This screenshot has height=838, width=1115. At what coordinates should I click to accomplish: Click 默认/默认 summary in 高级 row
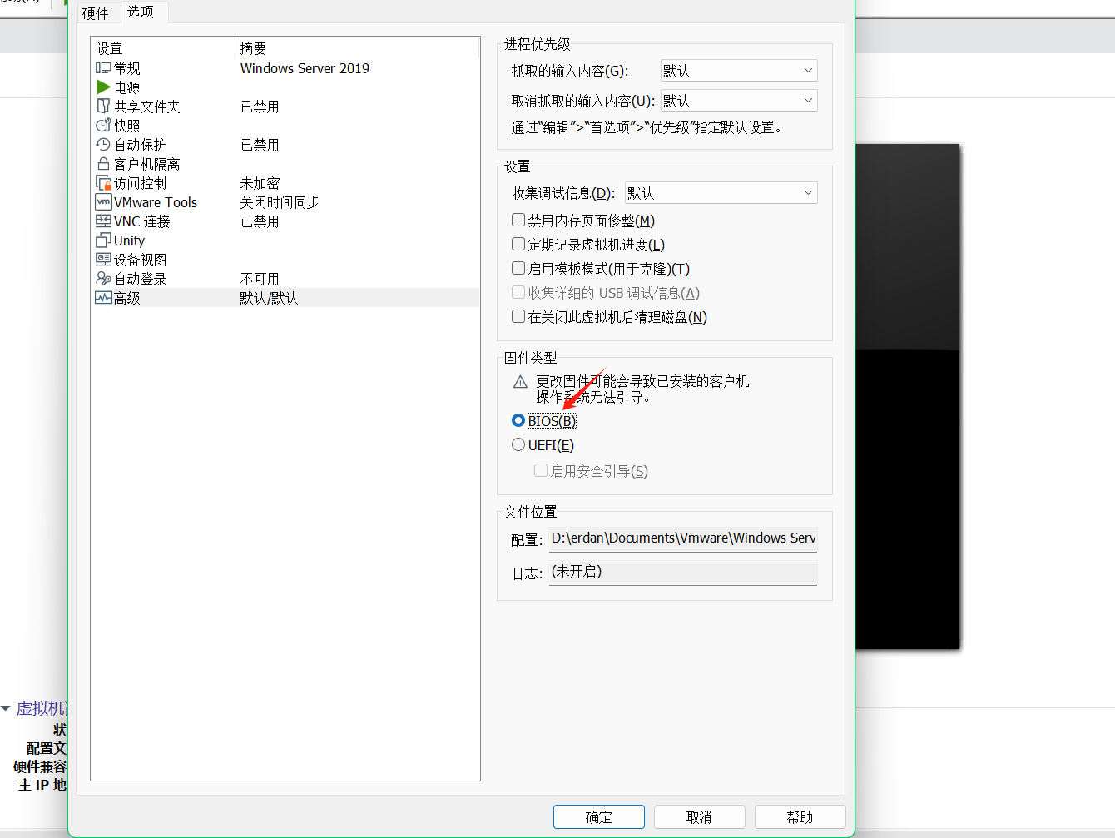(269, 298)
